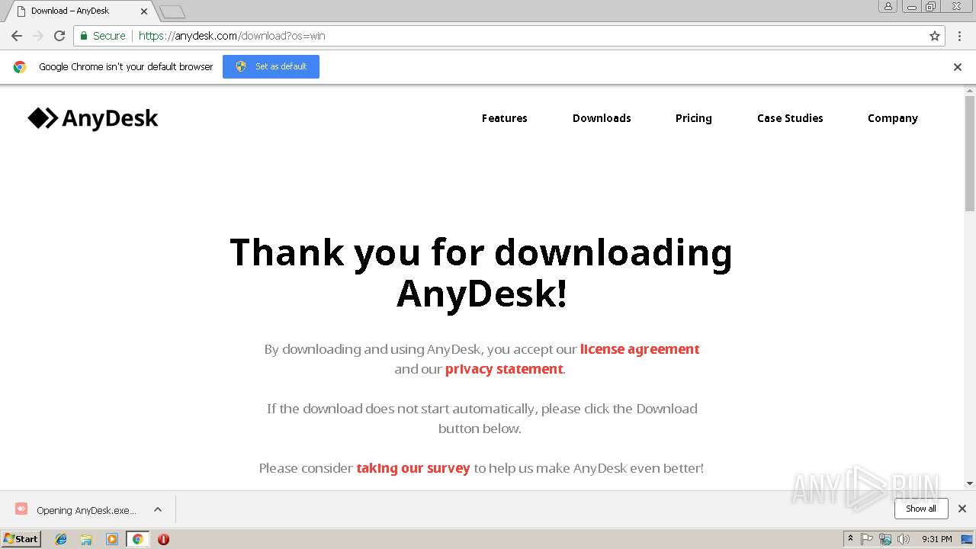Open the privacy statement link
The height and width of the screenshot is (549, 976).
point(504,369)
